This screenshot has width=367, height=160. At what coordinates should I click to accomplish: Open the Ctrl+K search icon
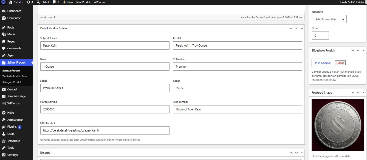click(38, 2)
